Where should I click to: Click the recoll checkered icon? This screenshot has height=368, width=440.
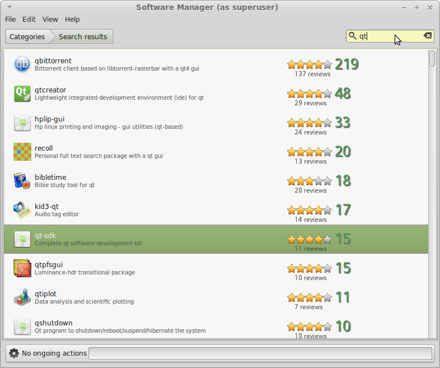(22, 152)
